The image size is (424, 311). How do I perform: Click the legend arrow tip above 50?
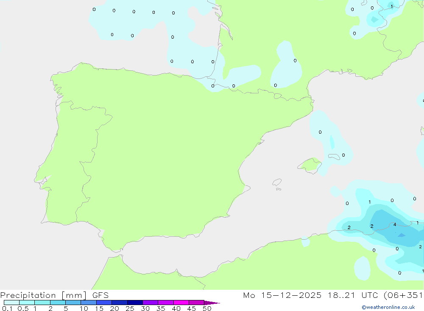212,303
